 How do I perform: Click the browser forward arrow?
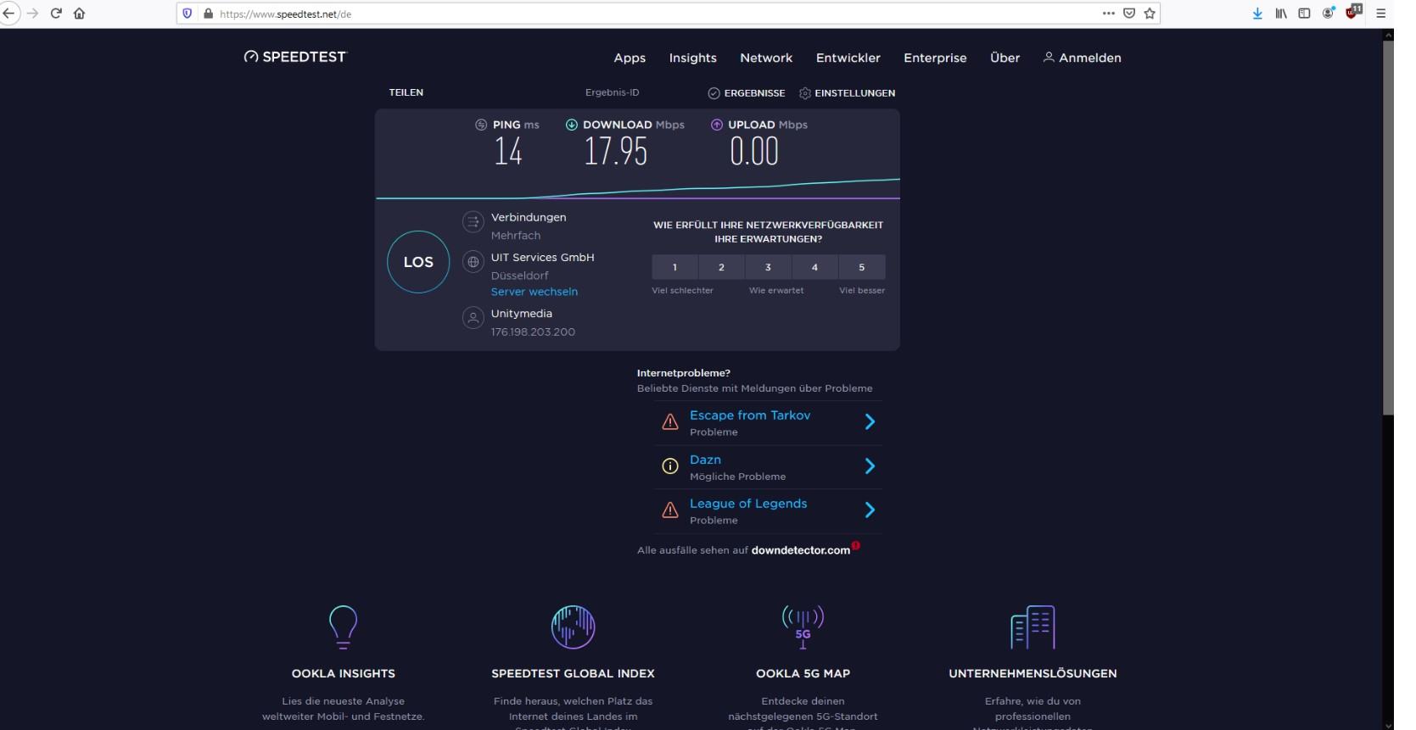click(x=32, y=14)
